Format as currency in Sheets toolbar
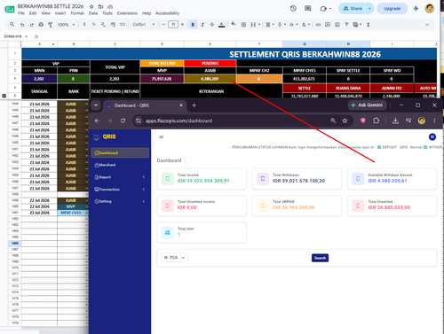This screenshot has width=444, height=334. tap(84, 25)
